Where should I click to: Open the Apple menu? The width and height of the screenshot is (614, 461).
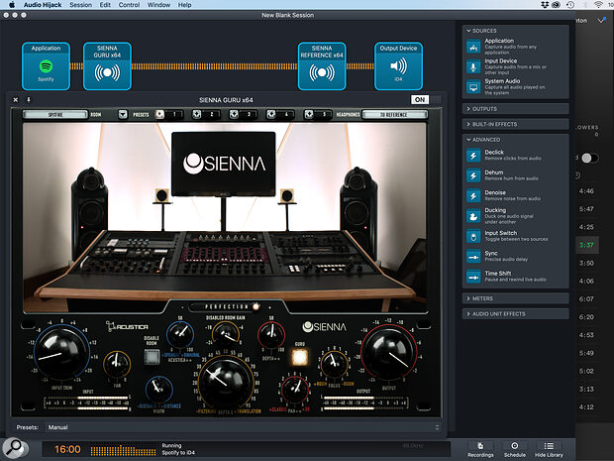[x=12, y=5]
